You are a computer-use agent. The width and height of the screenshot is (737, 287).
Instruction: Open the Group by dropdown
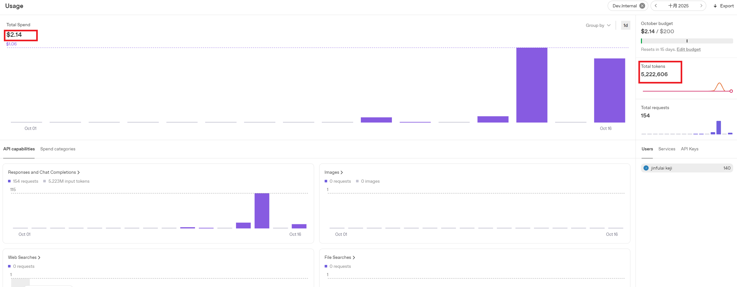pyautogui.click(x=598, y=25)
